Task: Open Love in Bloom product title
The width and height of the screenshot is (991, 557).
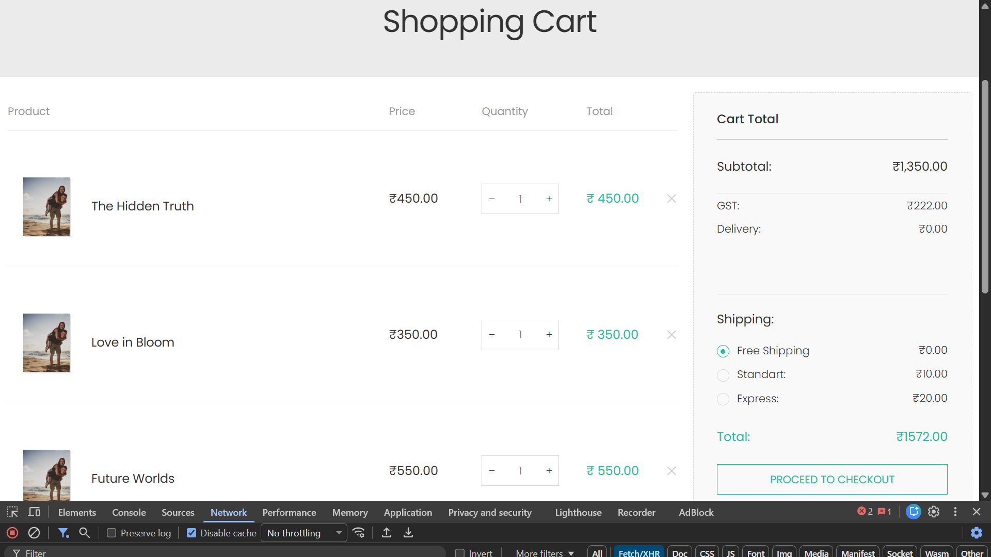Action: coord(133,342)
